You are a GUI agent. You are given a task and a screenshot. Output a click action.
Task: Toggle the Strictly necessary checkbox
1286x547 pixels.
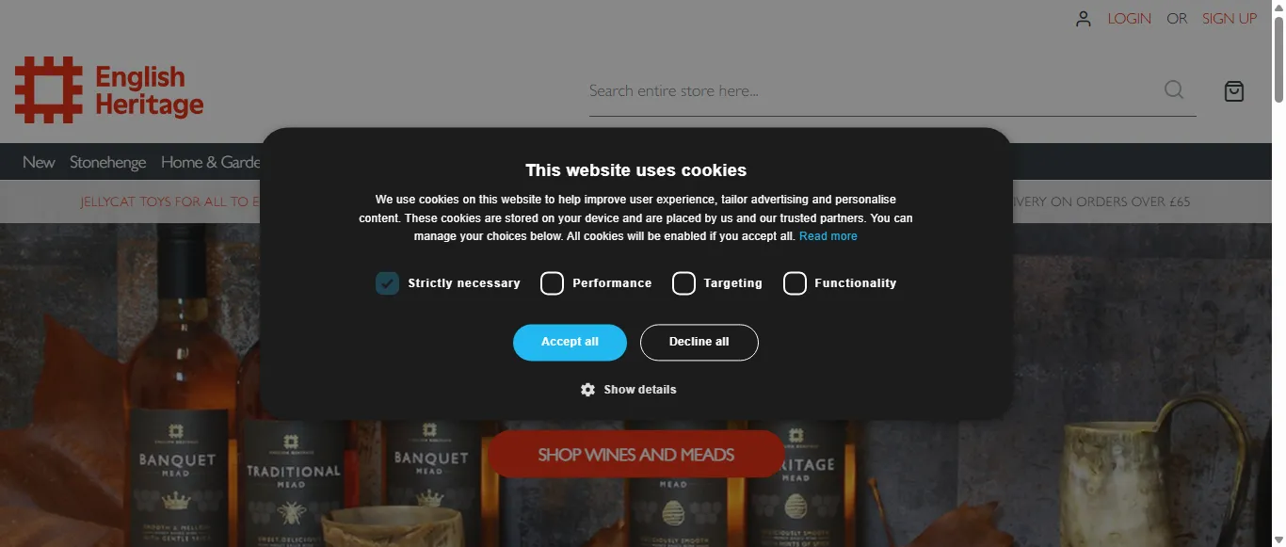[x=387, y=283]
